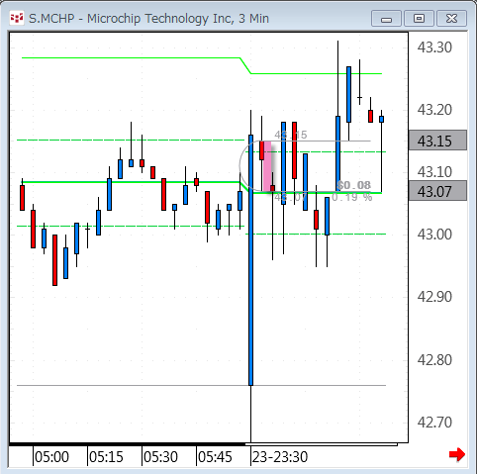
Task: Click the $0.08 measurement label
Action: [x=354, y=185]
